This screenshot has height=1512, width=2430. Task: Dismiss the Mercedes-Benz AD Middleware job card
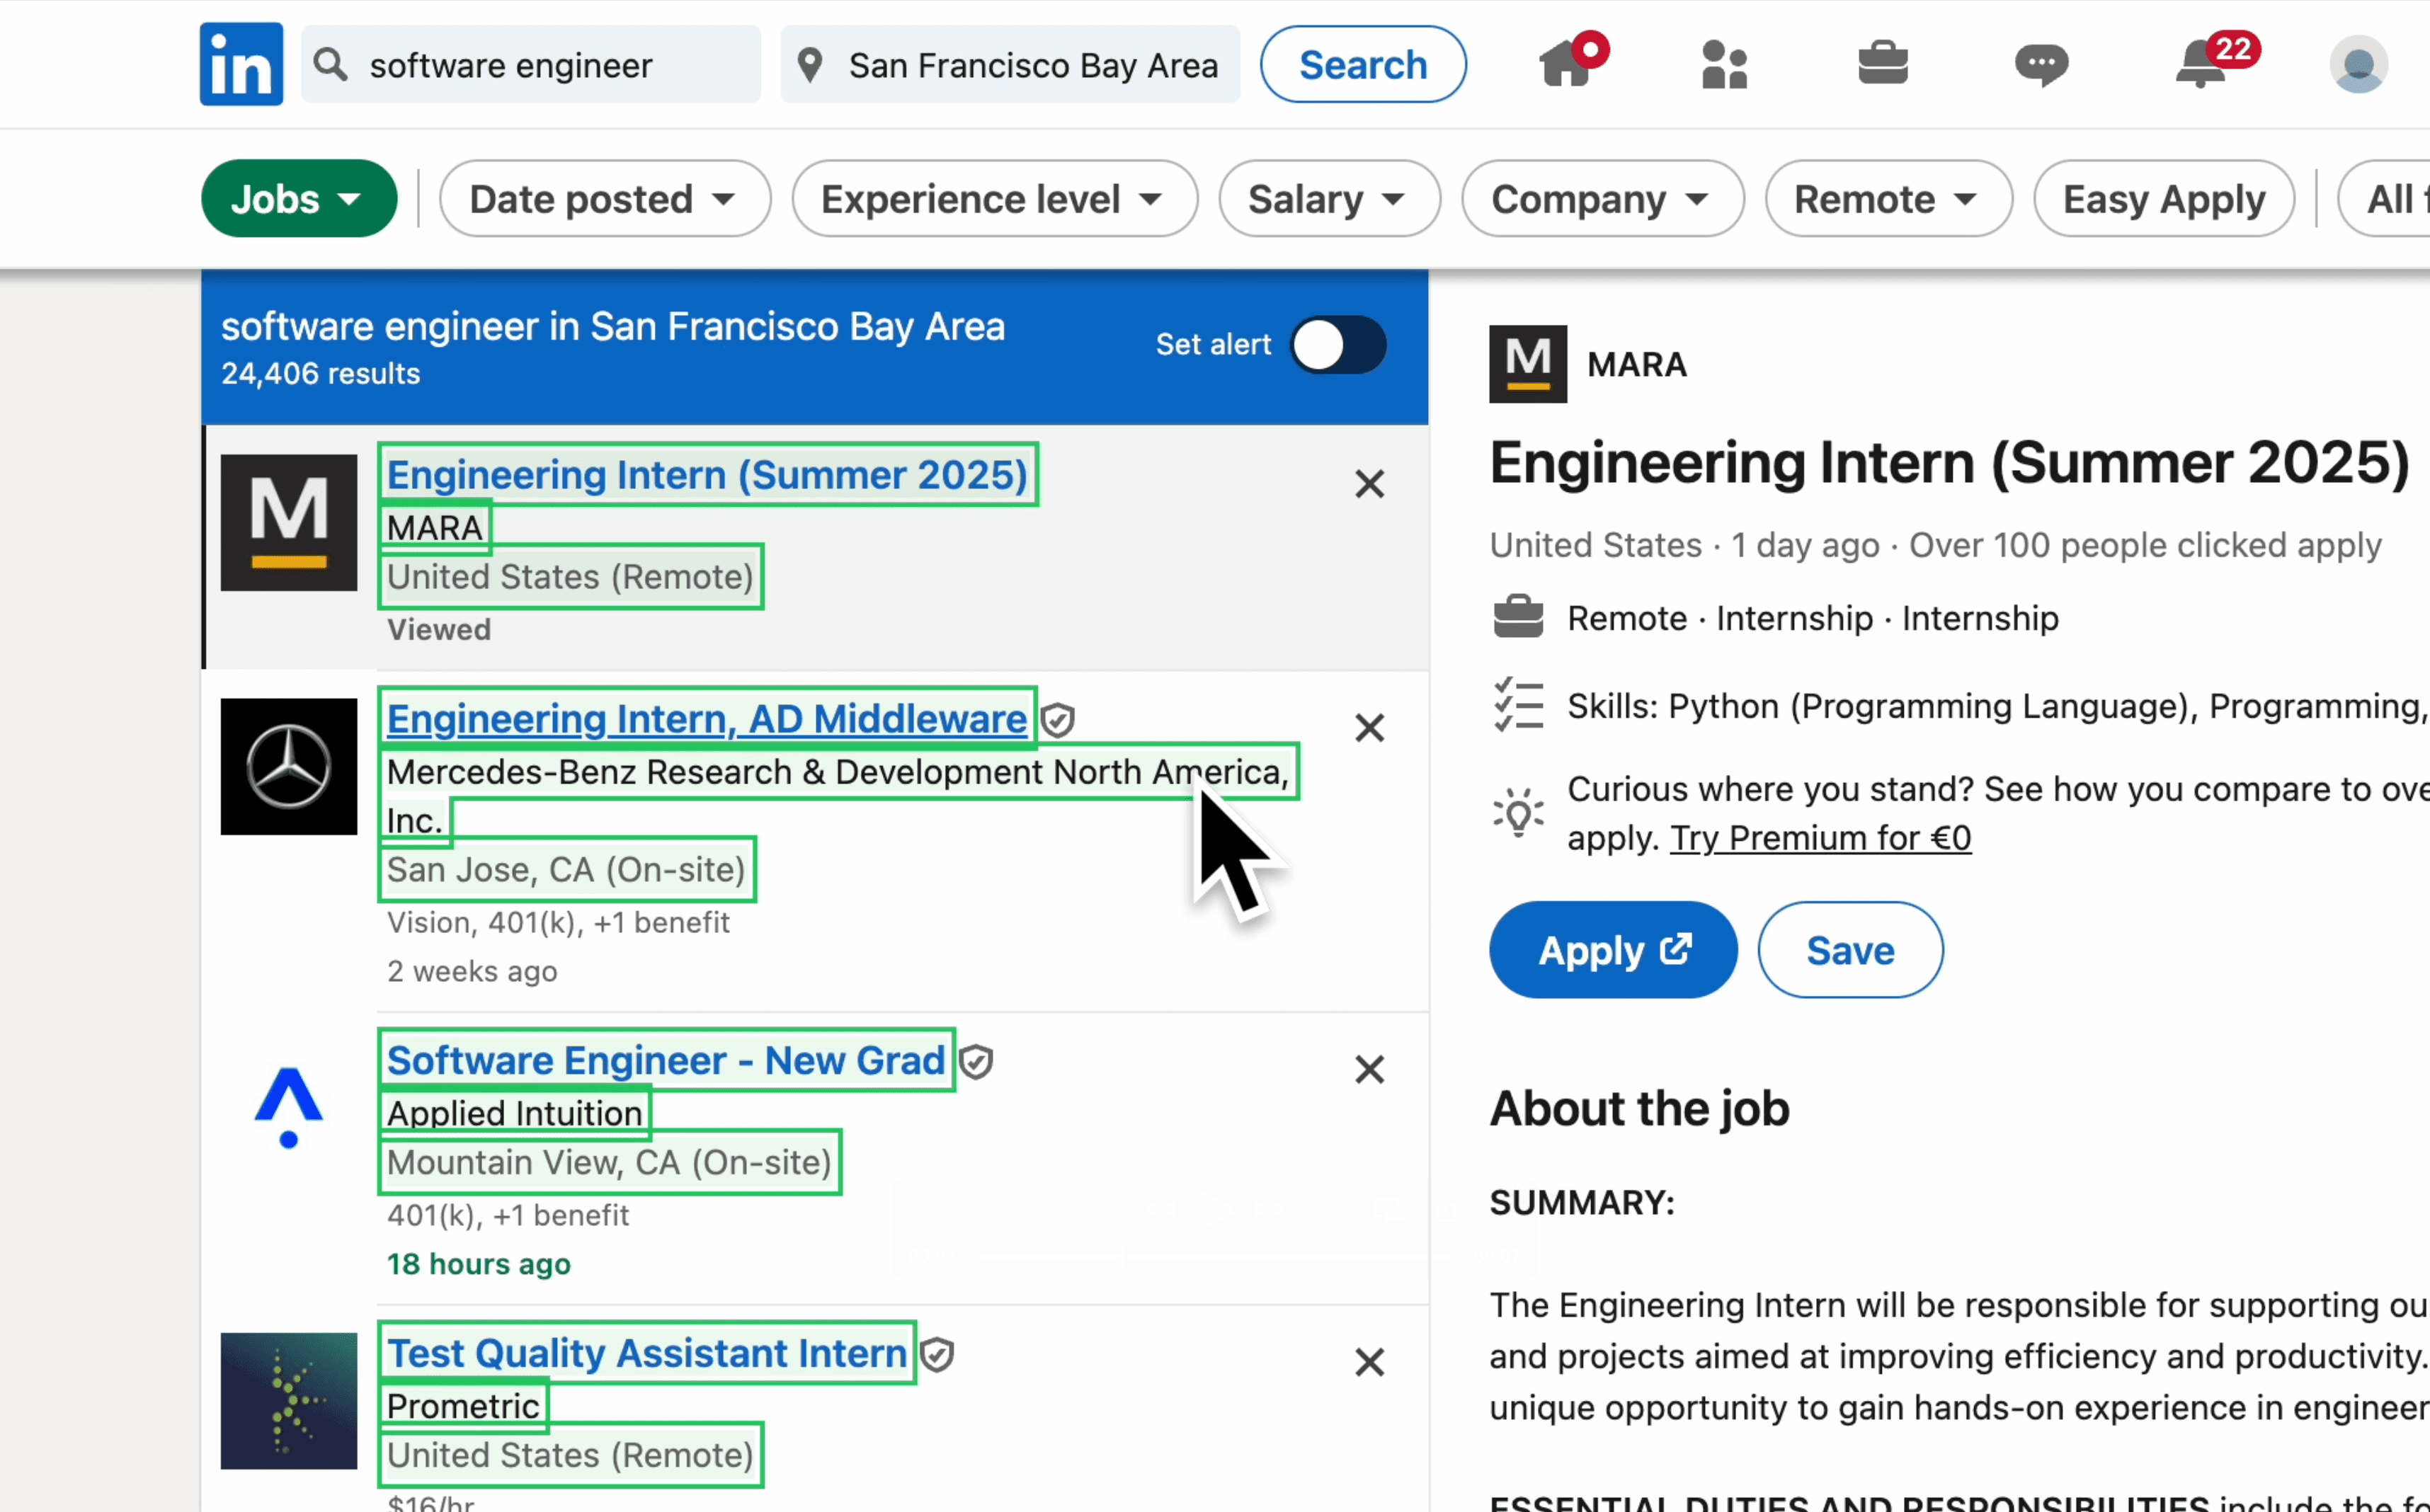1369,728
